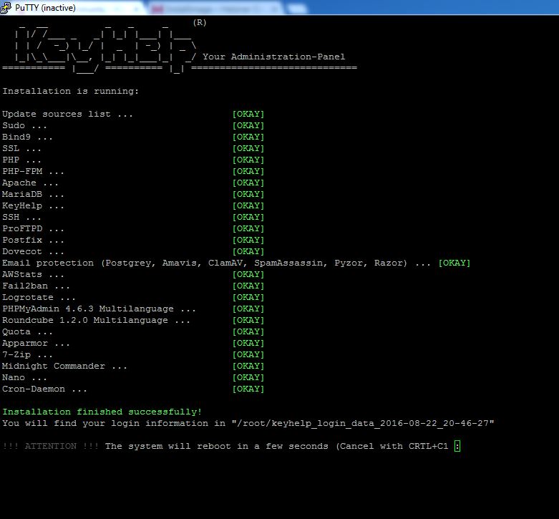Click the 'Installation is running:' heading
The image size is (559, 519).
coord(70,91)
